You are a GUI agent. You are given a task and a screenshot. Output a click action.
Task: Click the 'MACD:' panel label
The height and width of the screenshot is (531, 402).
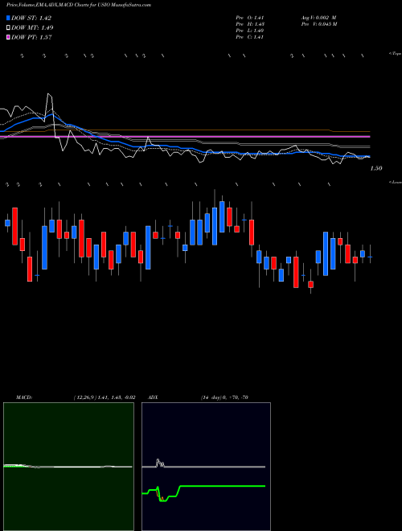23,397
